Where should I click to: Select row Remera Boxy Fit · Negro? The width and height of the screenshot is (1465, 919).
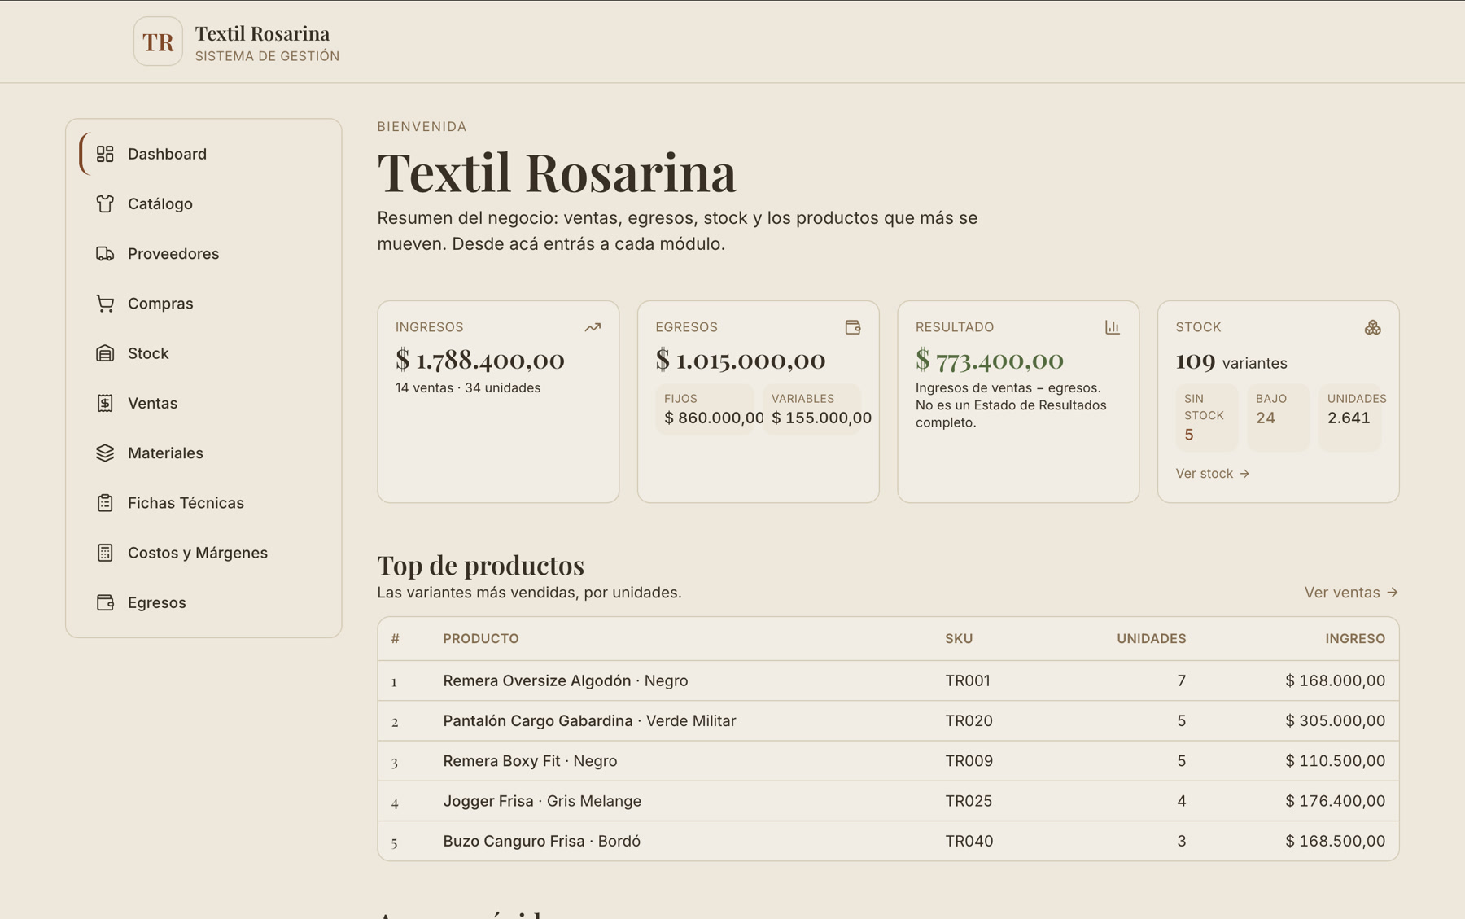pos(888,761)
